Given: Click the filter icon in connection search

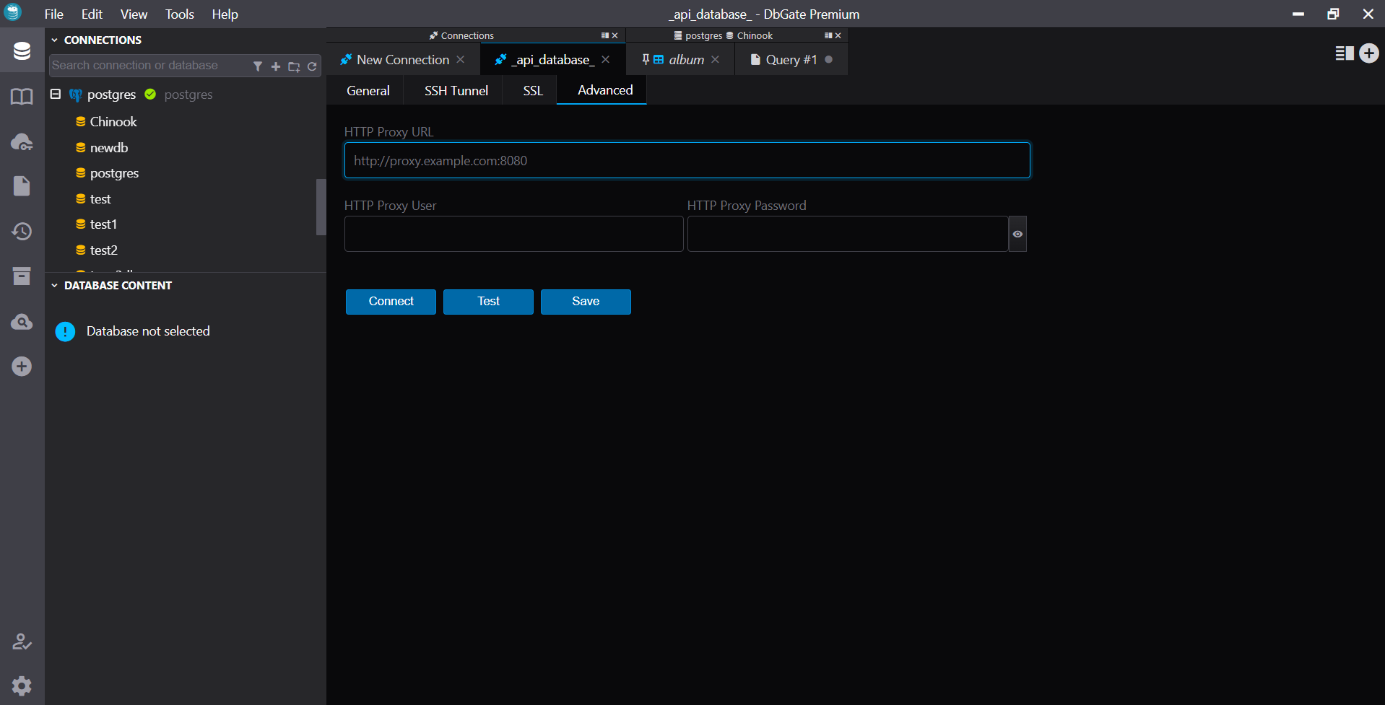Looking at the screenshot, I should pos(258,66).
